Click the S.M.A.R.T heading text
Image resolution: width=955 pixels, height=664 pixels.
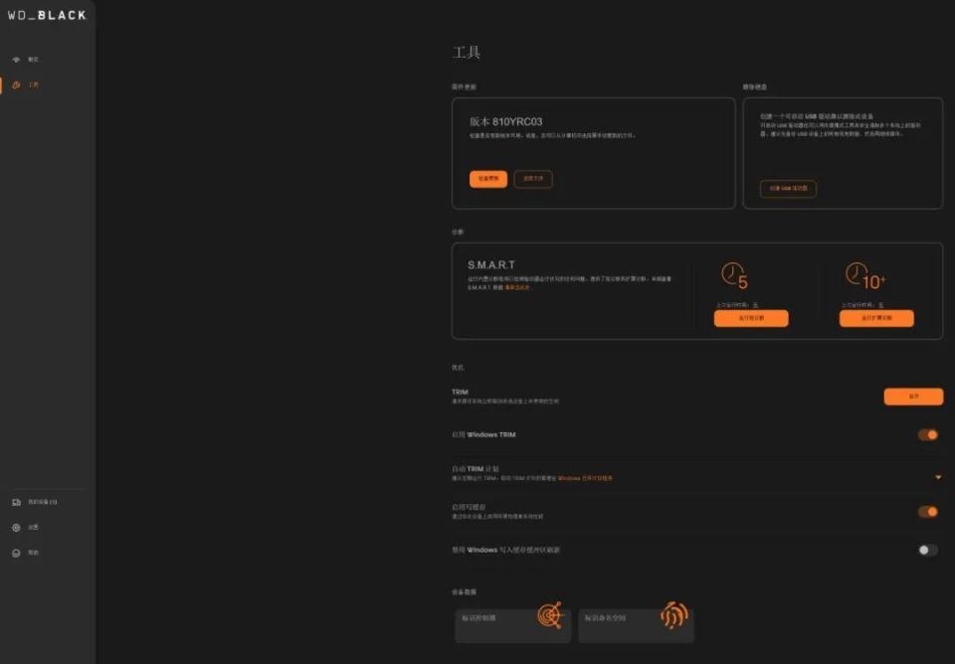(x=491, y=265)
